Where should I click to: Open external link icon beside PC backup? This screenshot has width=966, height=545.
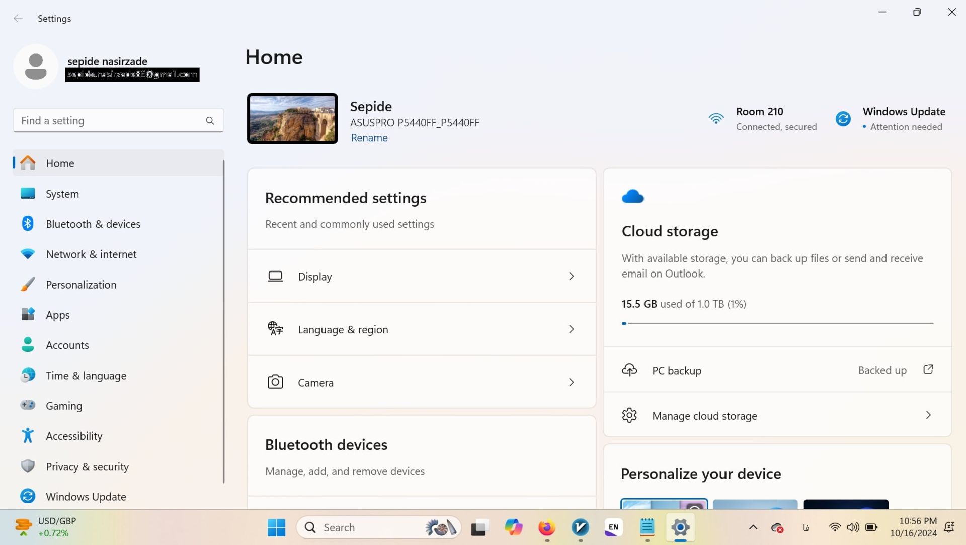[x=928, y=370]
